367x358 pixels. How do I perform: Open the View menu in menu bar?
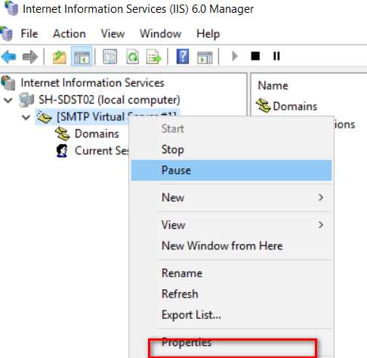click(x=113, y=33)
